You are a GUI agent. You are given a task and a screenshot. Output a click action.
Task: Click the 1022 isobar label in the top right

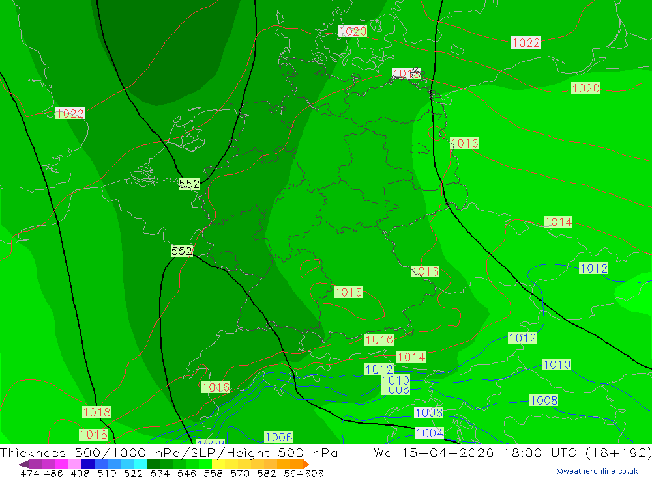coord(526,43)
